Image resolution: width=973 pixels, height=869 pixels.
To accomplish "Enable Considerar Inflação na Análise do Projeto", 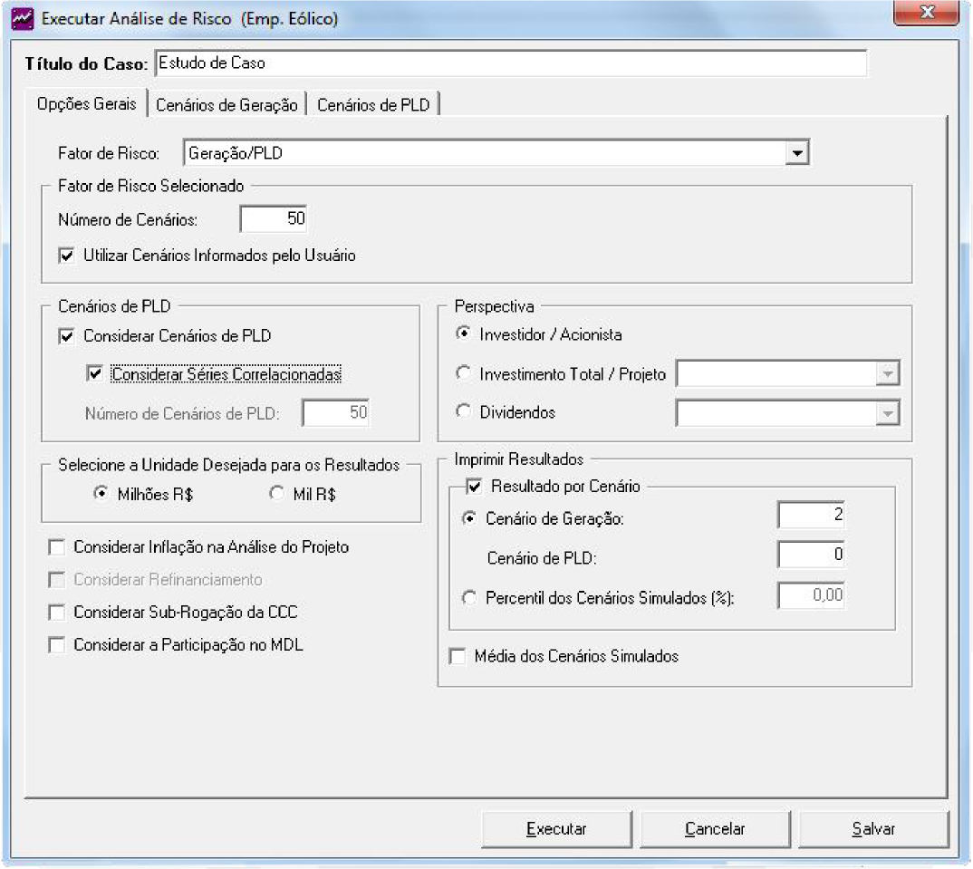I will click(57, 547).
